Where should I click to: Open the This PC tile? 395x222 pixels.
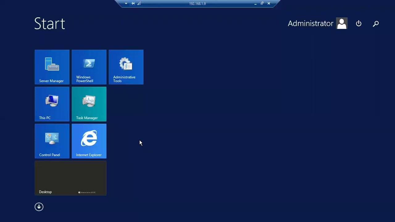52,104
